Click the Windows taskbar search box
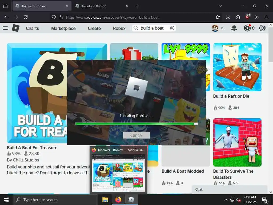This screenshot has height=205, width=273. click(55, 200)
